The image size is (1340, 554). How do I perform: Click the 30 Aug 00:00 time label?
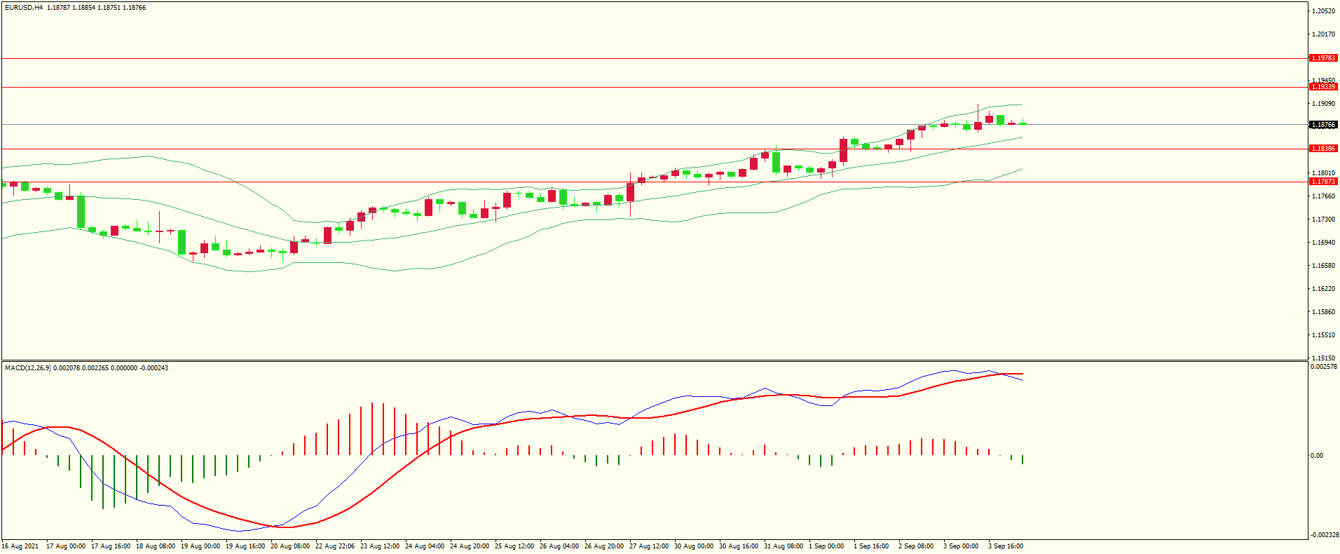click(694, 546)
